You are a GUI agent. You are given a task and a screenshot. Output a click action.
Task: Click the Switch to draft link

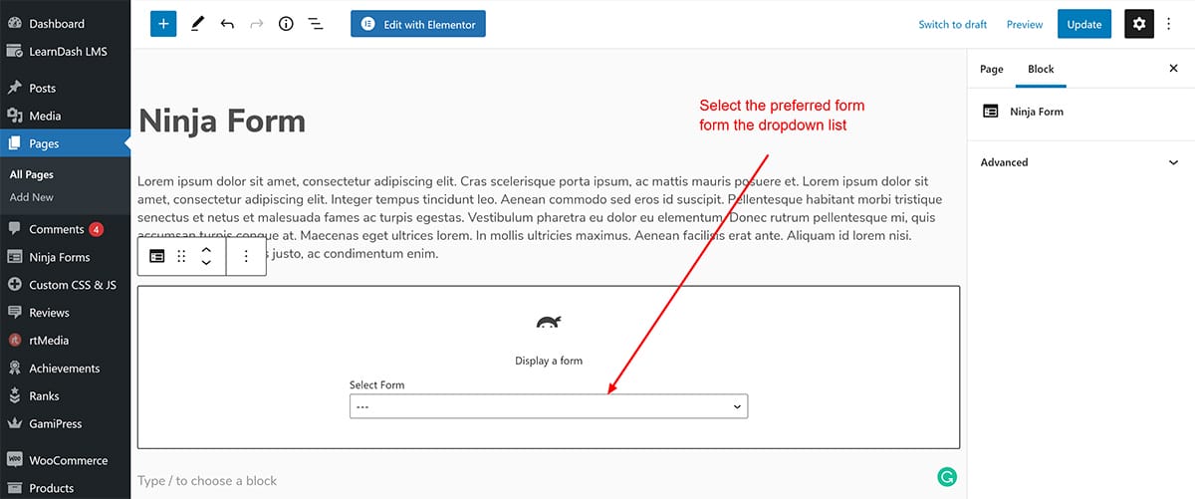point(952,24)
